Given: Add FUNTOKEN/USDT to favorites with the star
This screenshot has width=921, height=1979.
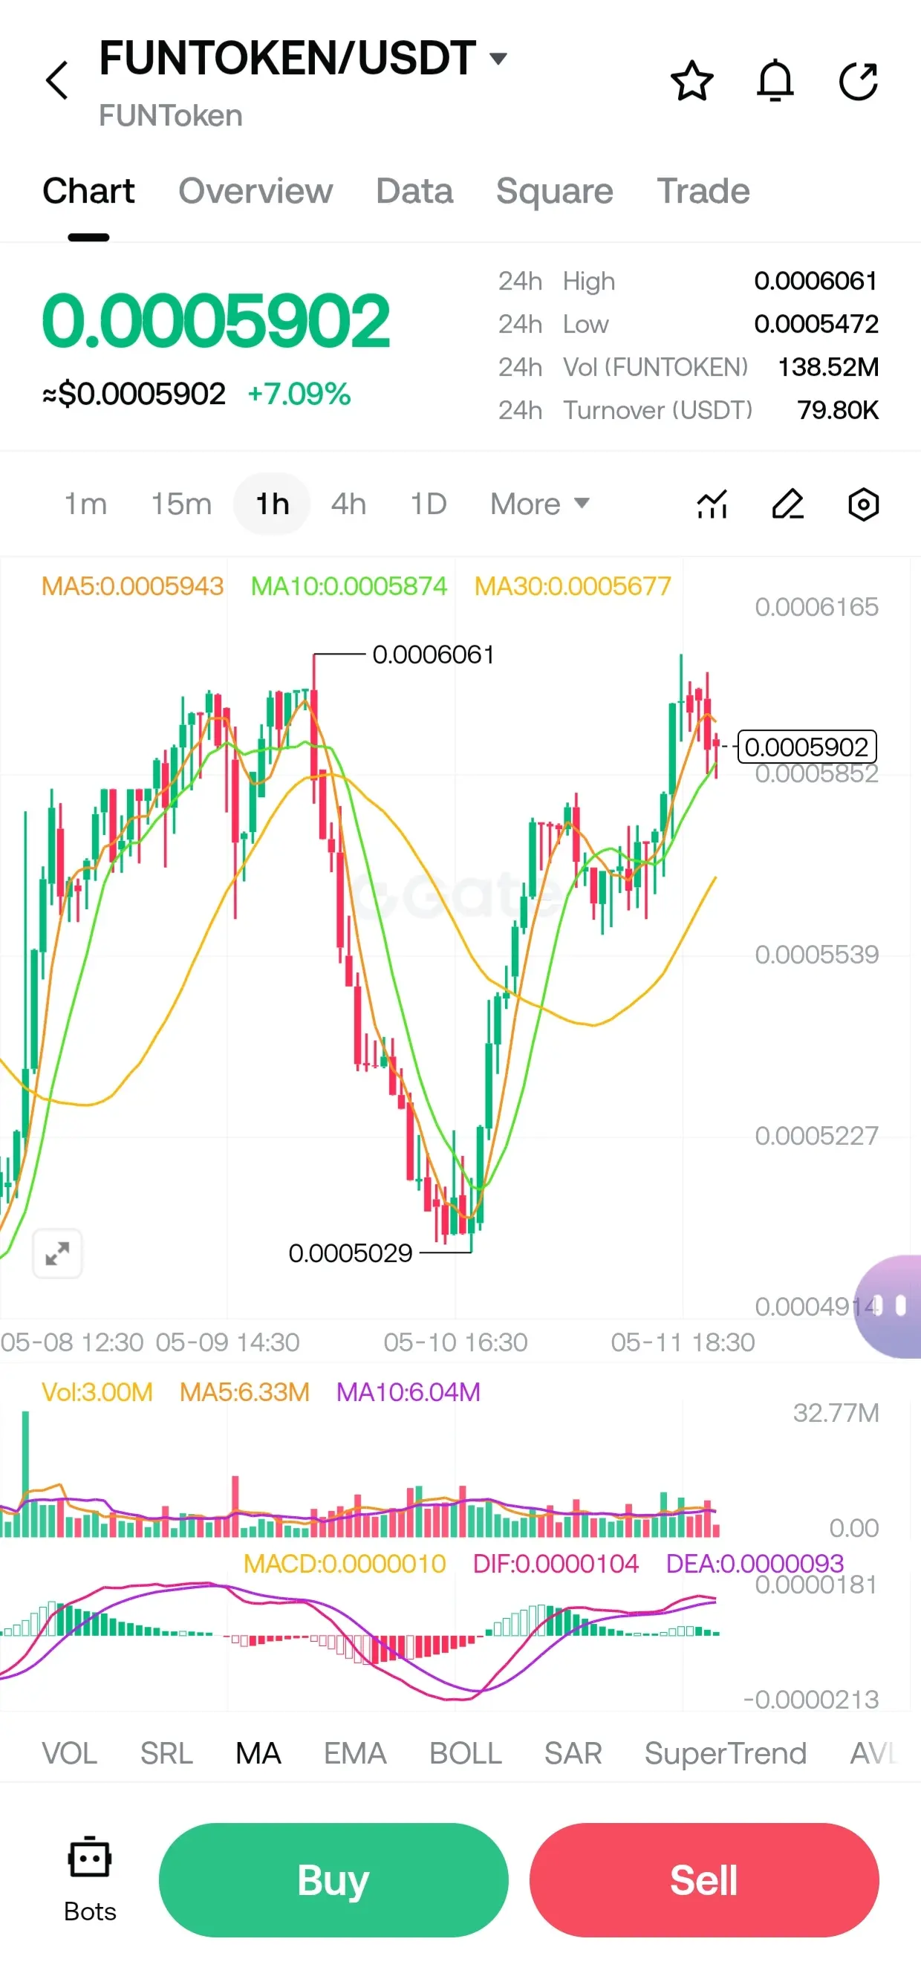Looking at the screenshot, I should [691, 81].
